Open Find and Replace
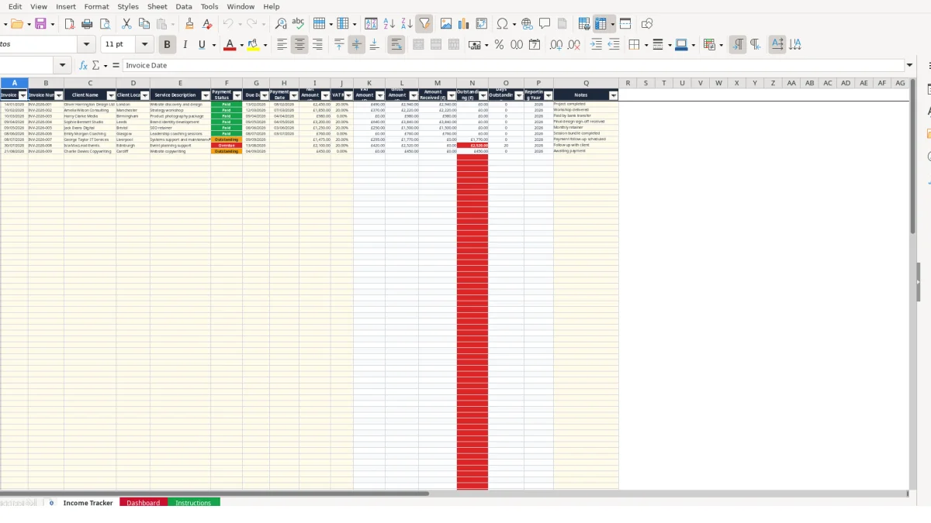Image resolution: width=931 pixels, height=523 pixels. click(281, 24)
